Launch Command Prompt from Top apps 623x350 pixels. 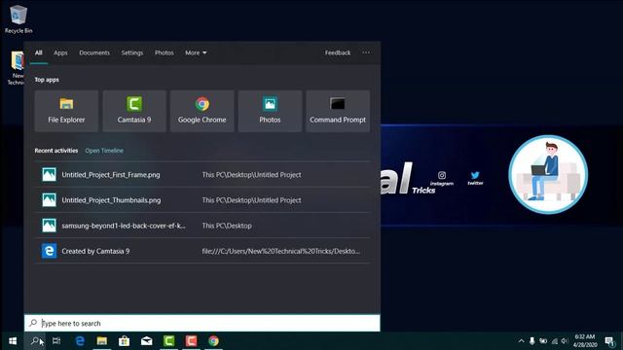coord(338,111)
